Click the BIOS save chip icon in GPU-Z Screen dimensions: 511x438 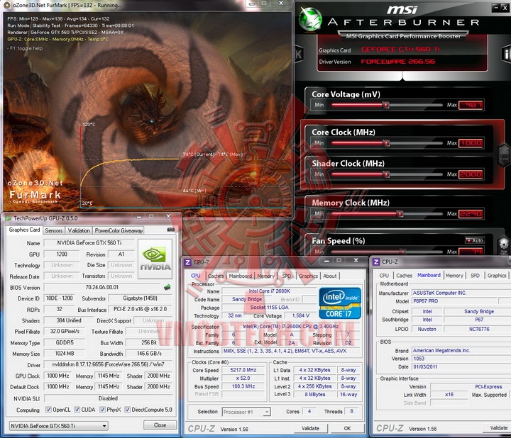[x=167, y=287]
